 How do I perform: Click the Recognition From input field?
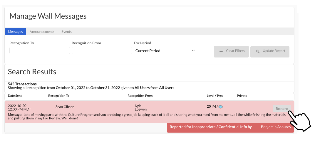pos(102,50)
